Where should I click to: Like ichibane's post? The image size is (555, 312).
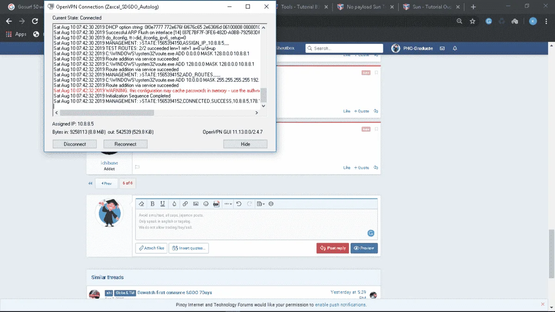[347, 168]
